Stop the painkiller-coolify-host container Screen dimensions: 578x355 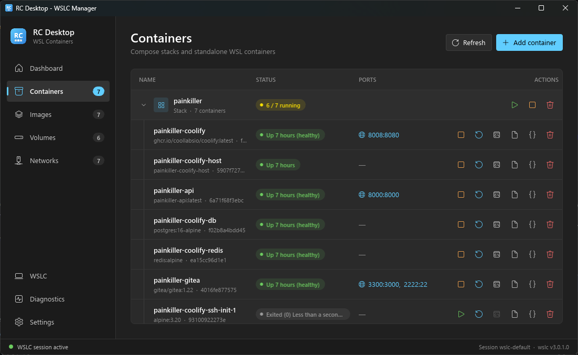pos(461,165)
